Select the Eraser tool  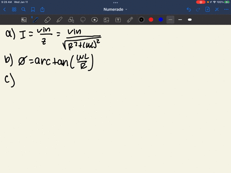[48, 20]
